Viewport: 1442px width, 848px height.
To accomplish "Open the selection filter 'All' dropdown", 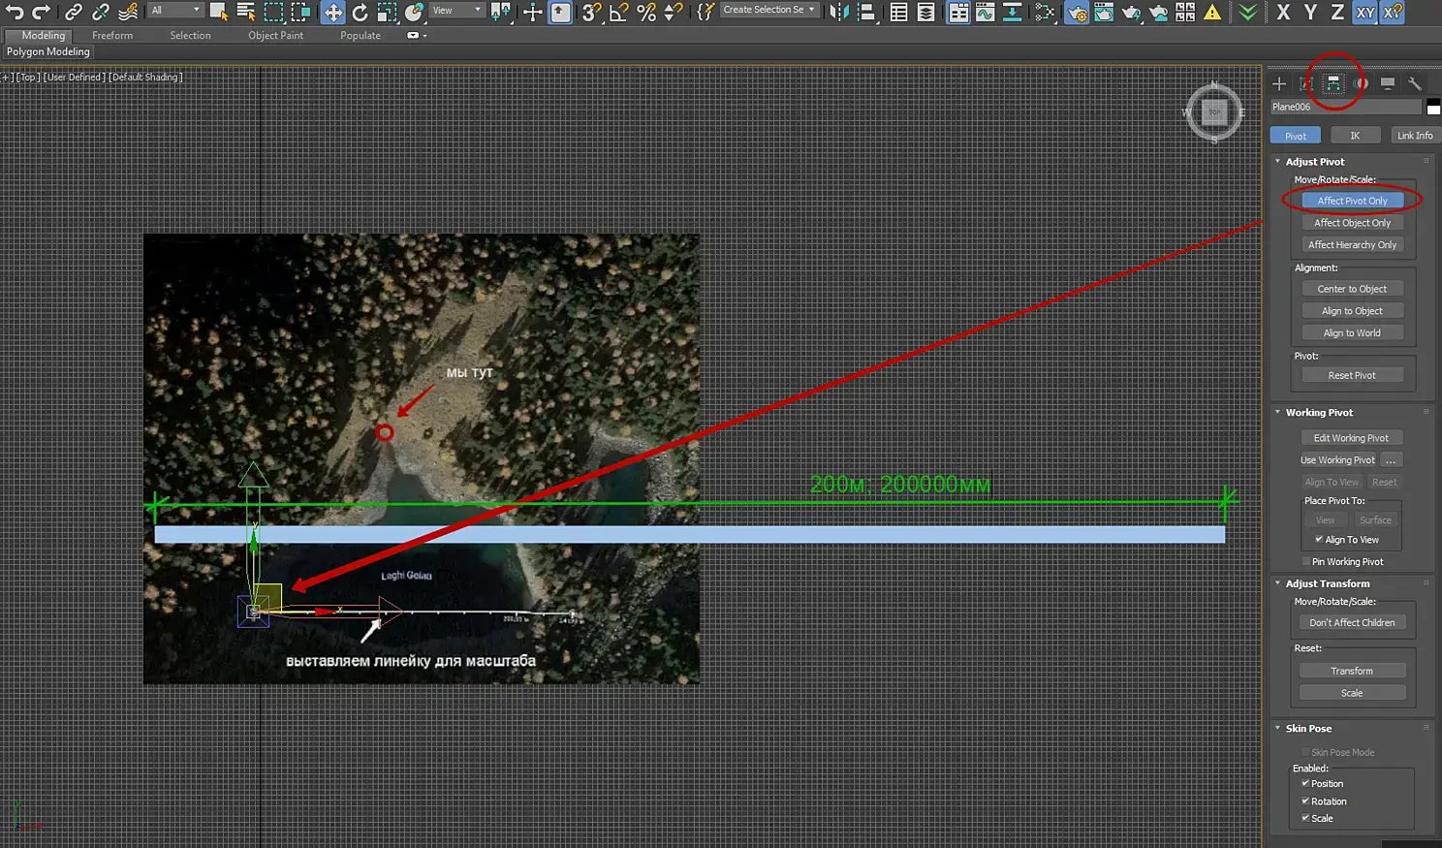I will [175, 11].
